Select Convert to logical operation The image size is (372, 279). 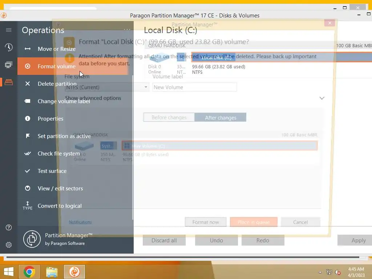click(73, 206)
